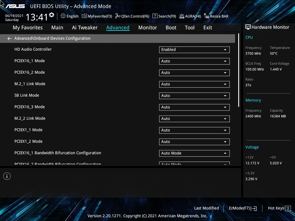
Task: Click the back arrow to exit Onboard Devices Configuration
Action: click(x=9, y=38)
